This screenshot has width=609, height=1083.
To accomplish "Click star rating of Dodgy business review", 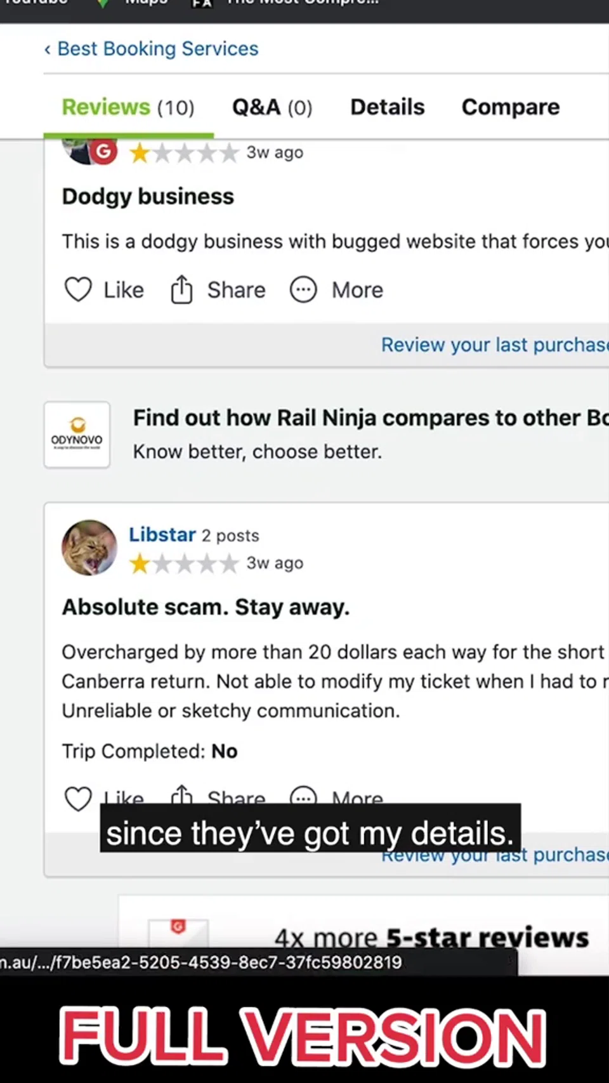I will pos(183,153).
